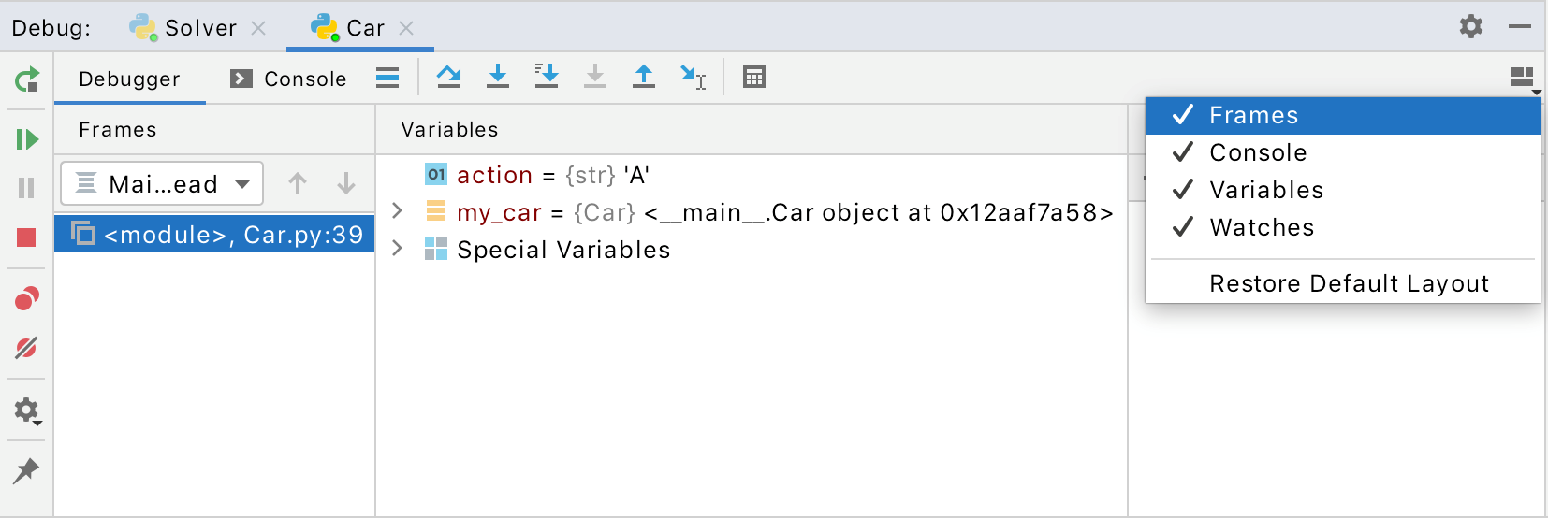This screenshot has width=1548, height=518.
Task: Toggle Watches in layout menu
Action: tap(1261, 227)
